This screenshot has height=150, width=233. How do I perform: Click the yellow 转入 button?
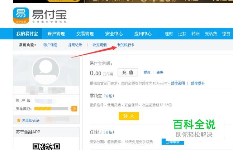(x=129, y=116)
